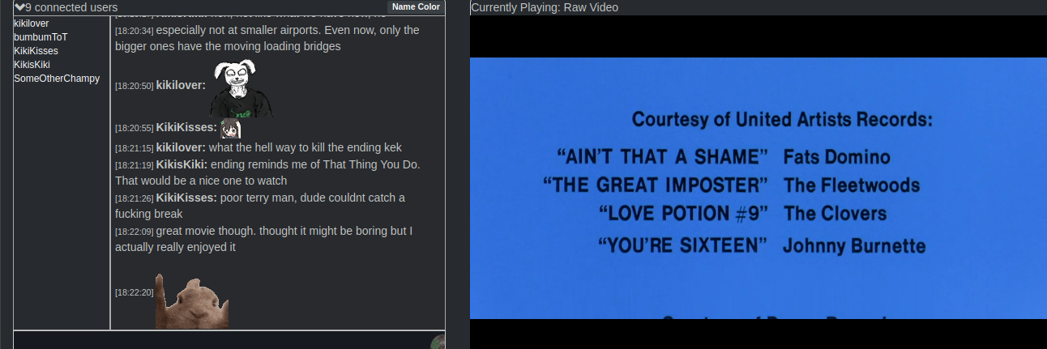1047x349 pixels.
Task: Click the 'moving loading bridges' chat message
Action: click(x=267, y=38)
